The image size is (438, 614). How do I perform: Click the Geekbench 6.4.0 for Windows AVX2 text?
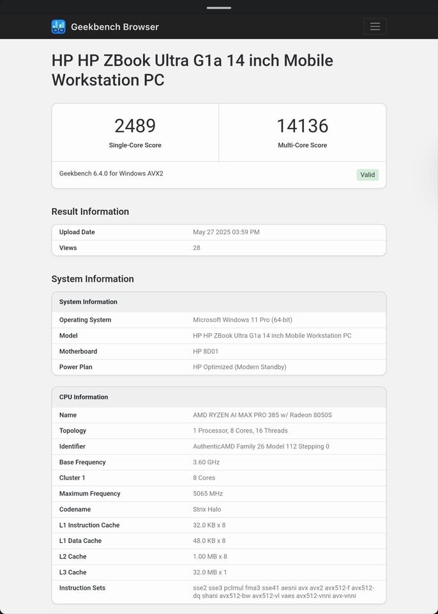pos(111,173)
